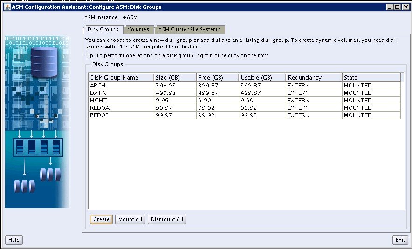
Task: Click ARCH usable value 399.87
Action: pos(251,86)
